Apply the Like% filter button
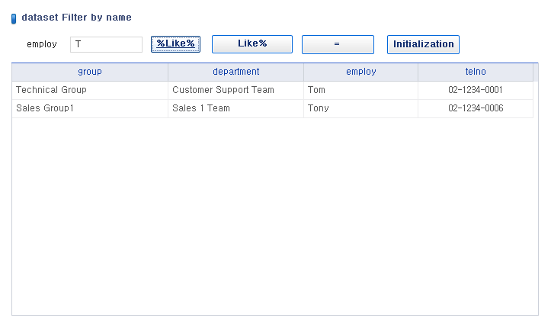Image resolution: width=551 pixels, height=334 pixels. 252,44
